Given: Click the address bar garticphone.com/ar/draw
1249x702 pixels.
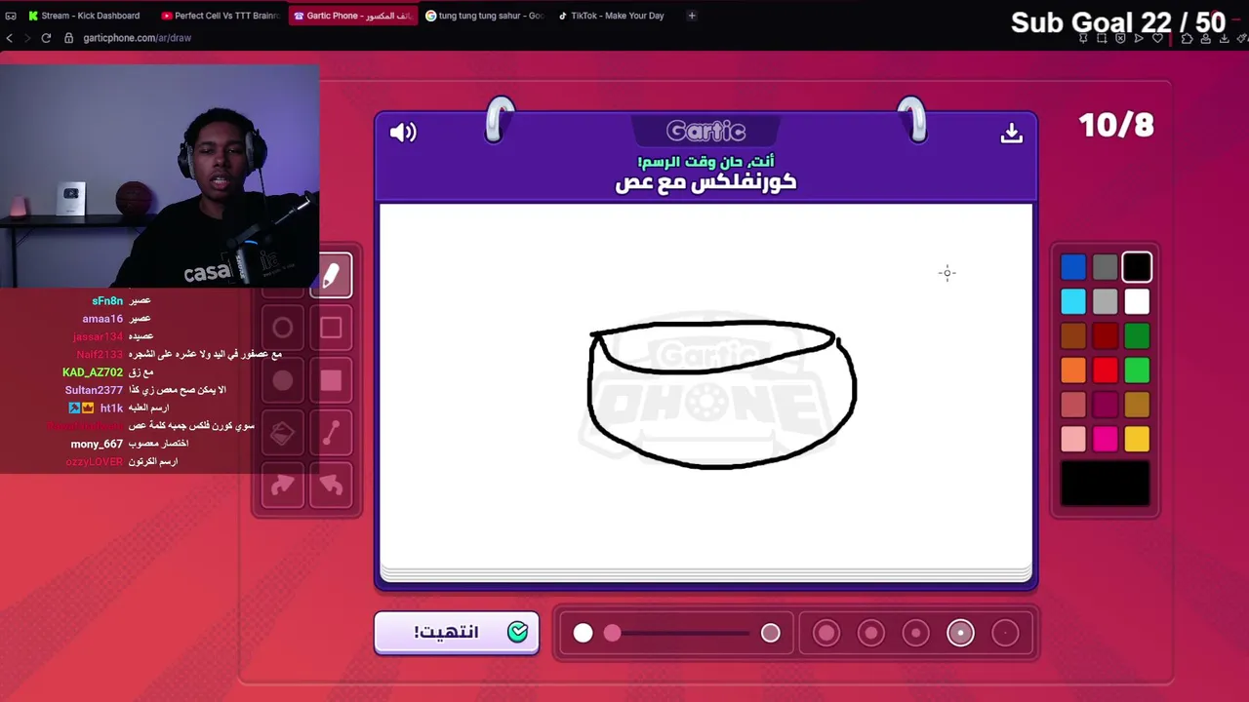Looking at the screenshot, I should [137, 38].
